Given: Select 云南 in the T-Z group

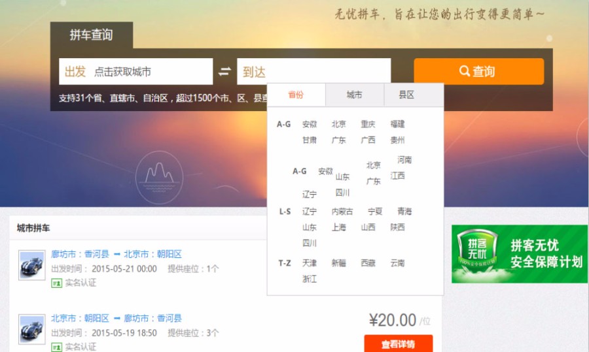Looking at the screenshot, I should [397, 263].
